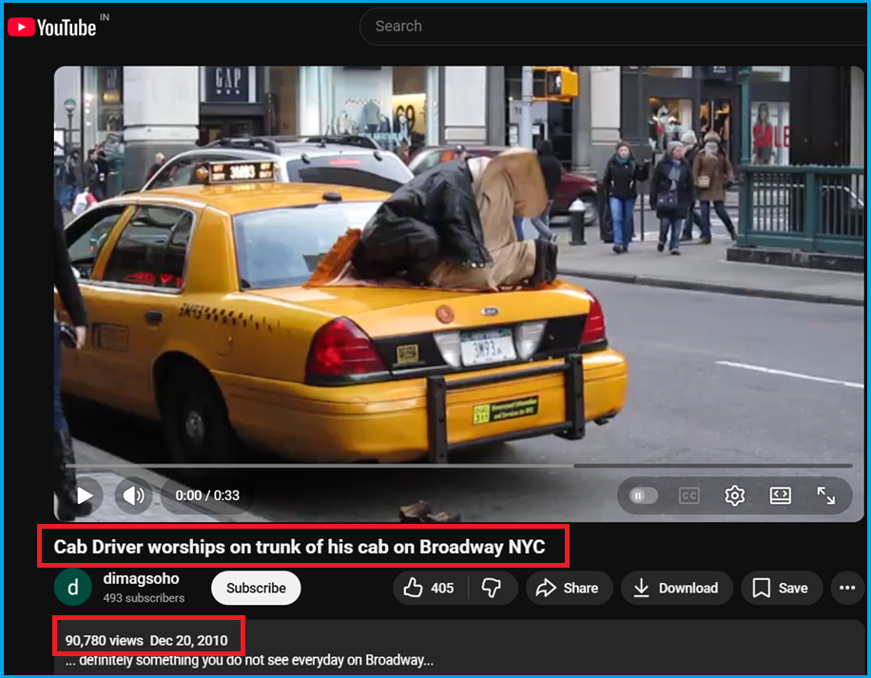
Task: Turn on closed captions (CC)
Action: 688,495
